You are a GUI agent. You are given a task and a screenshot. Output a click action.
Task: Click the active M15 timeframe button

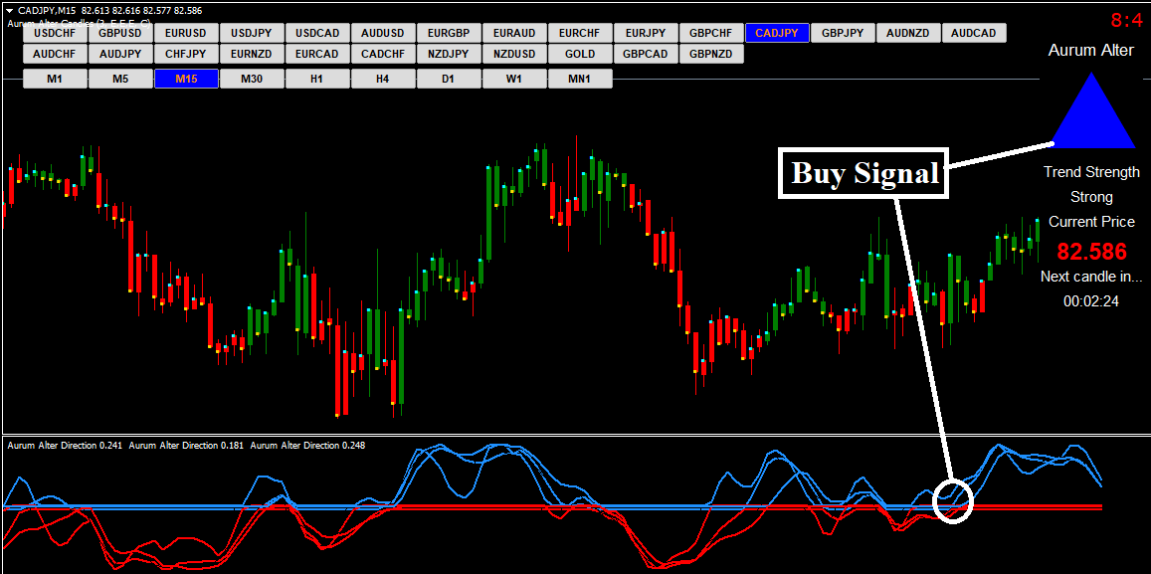[x=186, y=79]
